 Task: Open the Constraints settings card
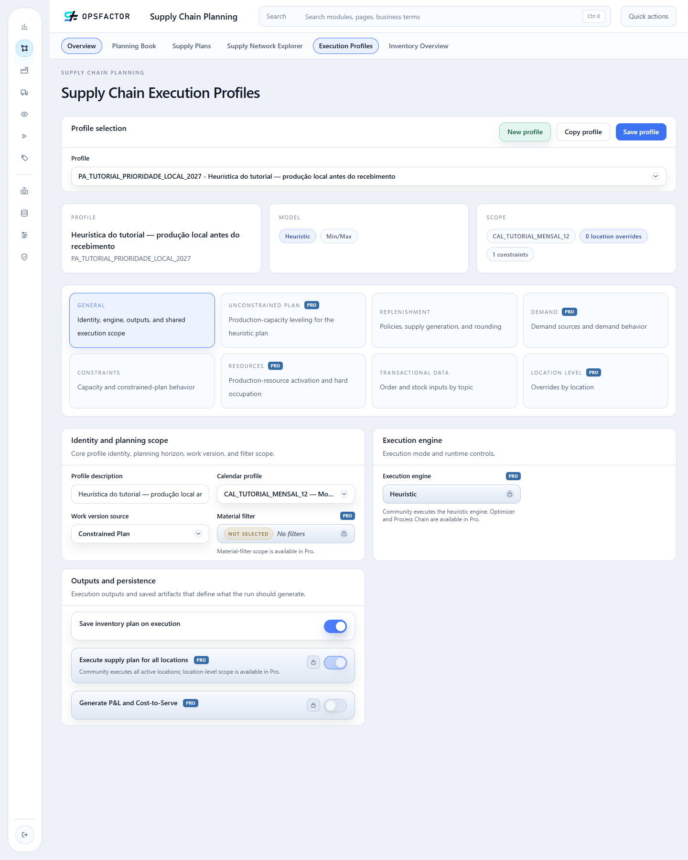click(142, 381)
